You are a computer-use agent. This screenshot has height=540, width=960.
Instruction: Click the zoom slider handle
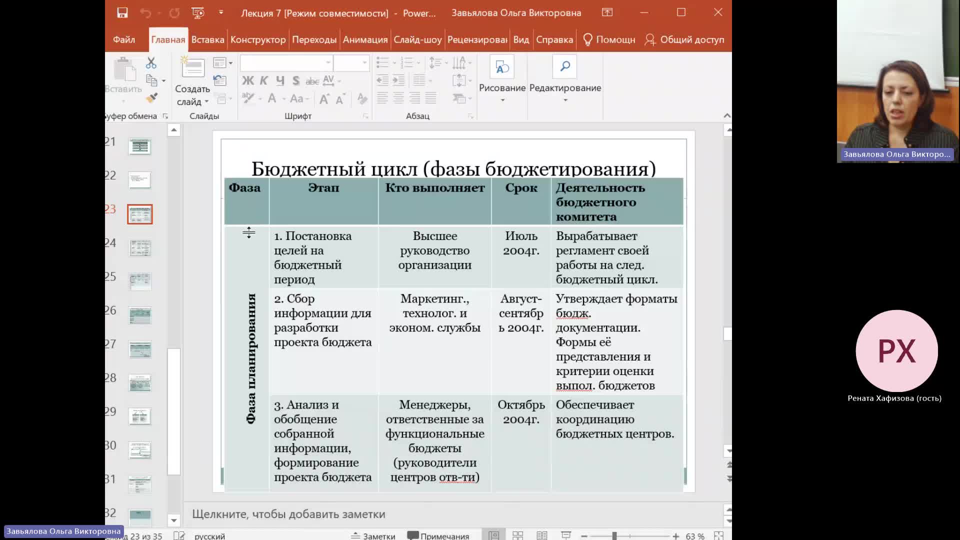click(x=614, y=536)
